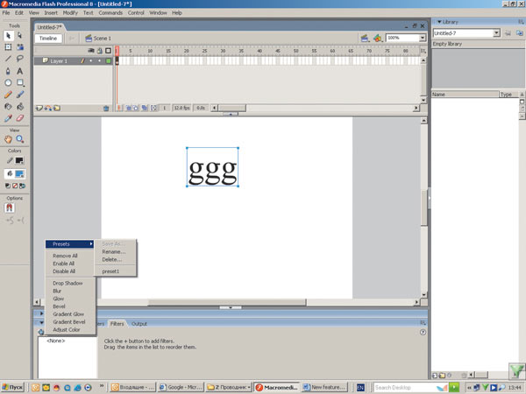Image resolution: width=526 pixels, height=394 pixels.
Task: Select the Text tool in toolbox
Action: (x=20, y=70)
